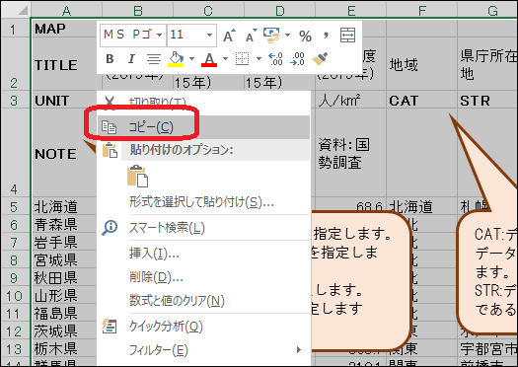This screenshot has width=518, height=367.
Task: Choose 挿入(I) from context menu
Action: click(x=204, y=254)
